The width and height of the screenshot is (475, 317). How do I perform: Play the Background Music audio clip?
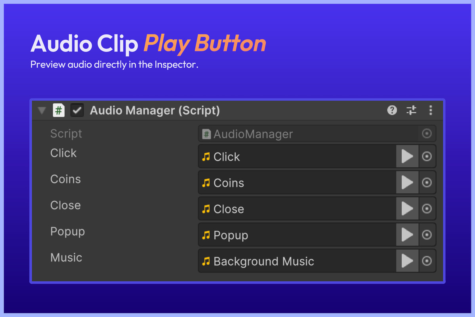tap(407, 261)
